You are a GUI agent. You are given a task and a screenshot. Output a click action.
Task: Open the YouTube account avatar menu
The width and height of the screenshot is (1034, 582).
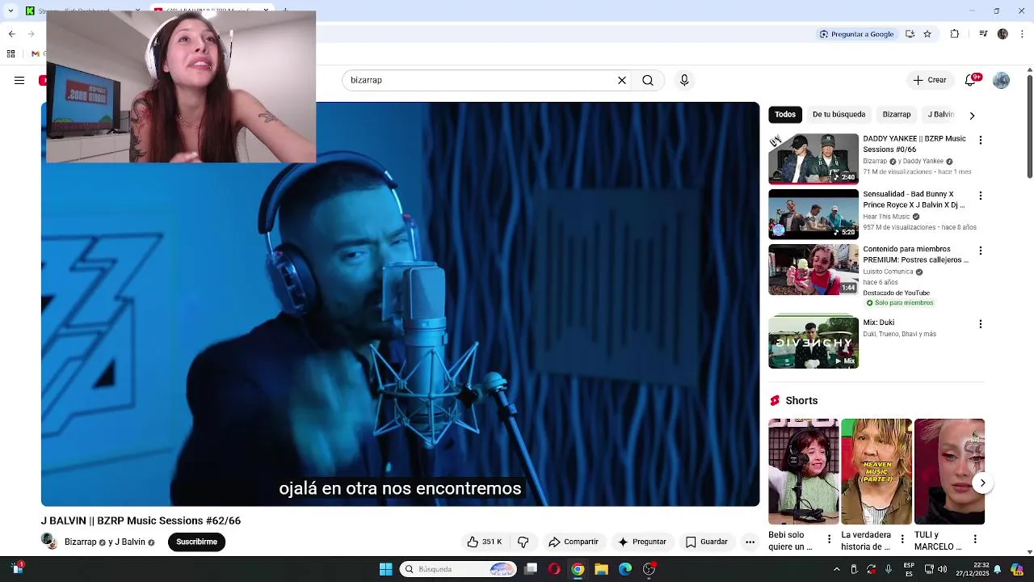point(1001,80)
